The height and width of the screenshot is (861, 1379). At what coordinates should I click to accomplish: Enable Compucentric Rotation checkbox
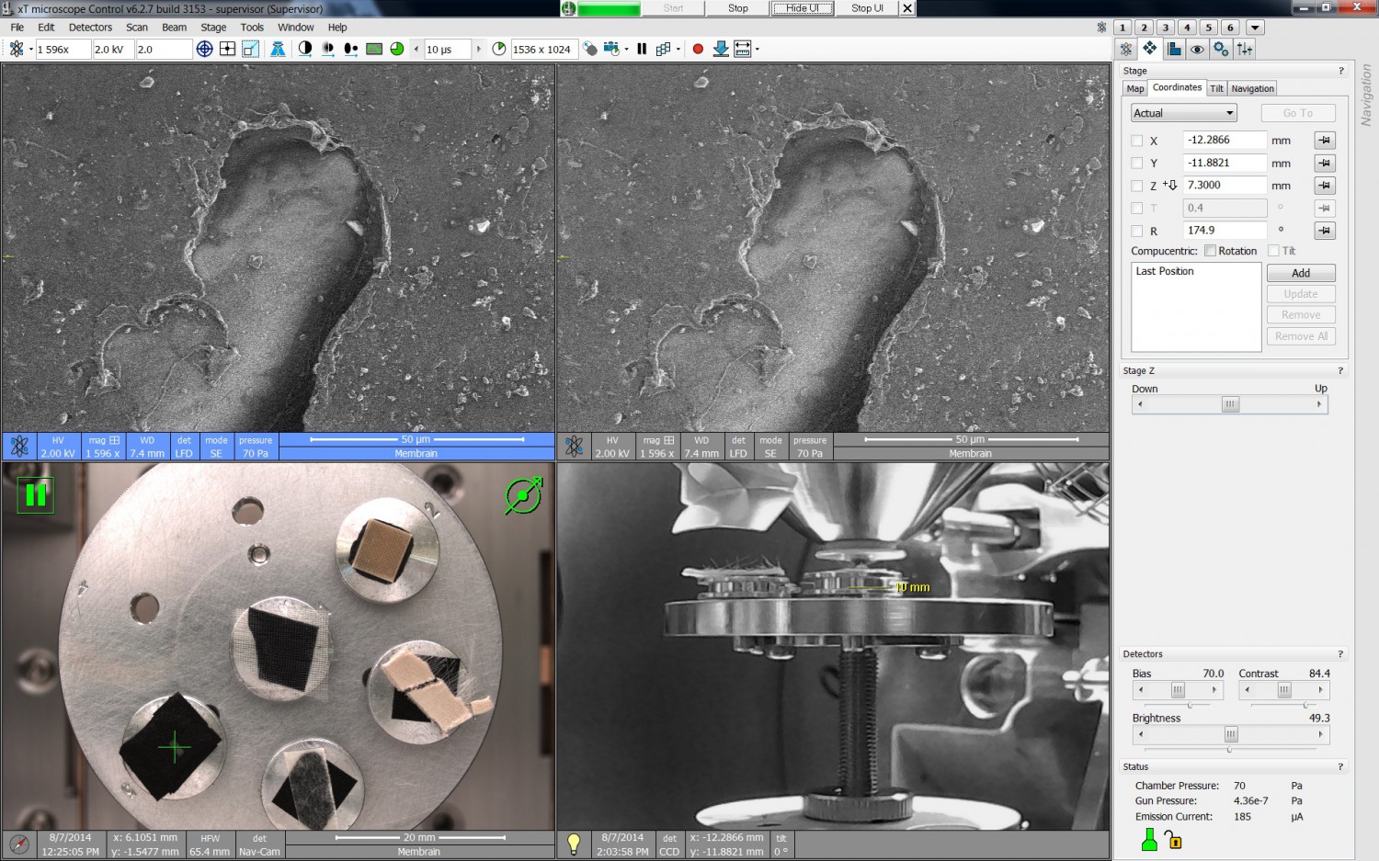tap(1210, 251)
